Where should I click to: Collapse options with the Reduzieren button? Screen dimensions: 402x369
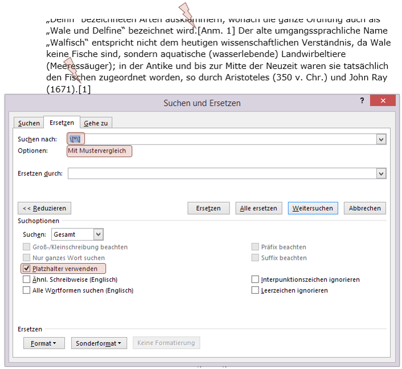(x=45, y=208)
